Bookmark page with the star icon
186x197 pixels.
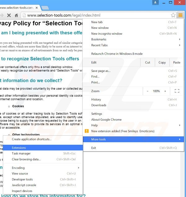click(x=173, y=15)
